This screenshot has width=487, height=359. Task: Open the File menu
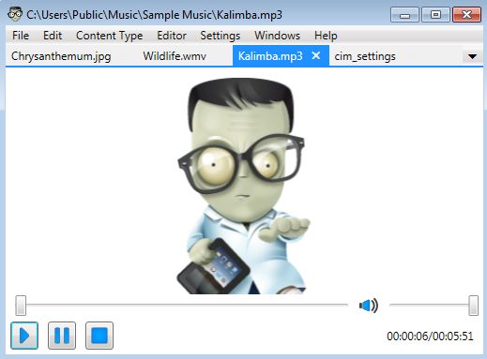[21, 36]
